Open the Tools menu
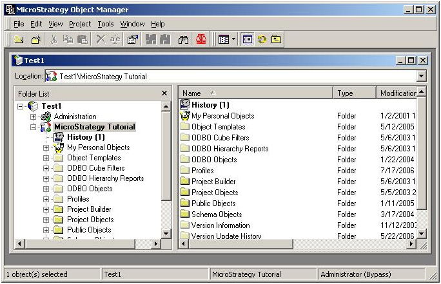The image size is (441, 284). [106, 24]
